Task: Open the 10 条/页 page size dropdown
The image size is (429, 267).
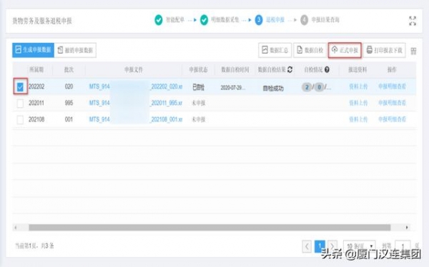Action: [x=359, y=246]
